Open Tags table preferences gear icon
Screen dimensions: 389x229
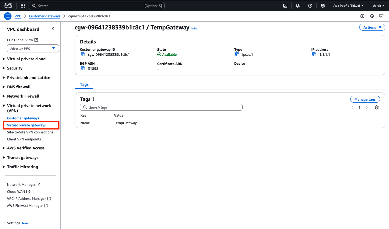[377, 107]
